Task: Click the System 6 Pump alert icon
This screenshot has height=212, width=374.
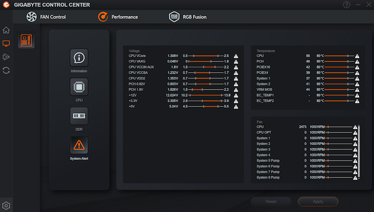Action: coord(355,166)
